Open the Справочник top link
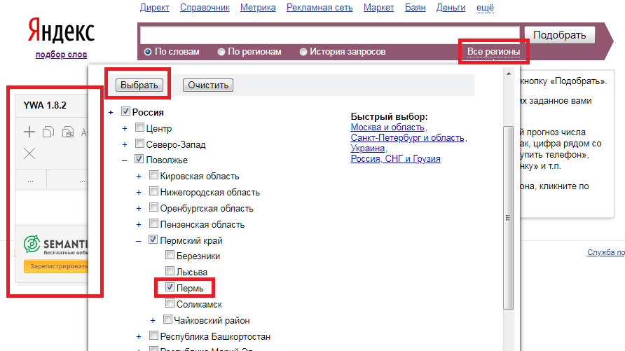Image resolution: width=625 pixels, height=351 pixels. [205, 8]
